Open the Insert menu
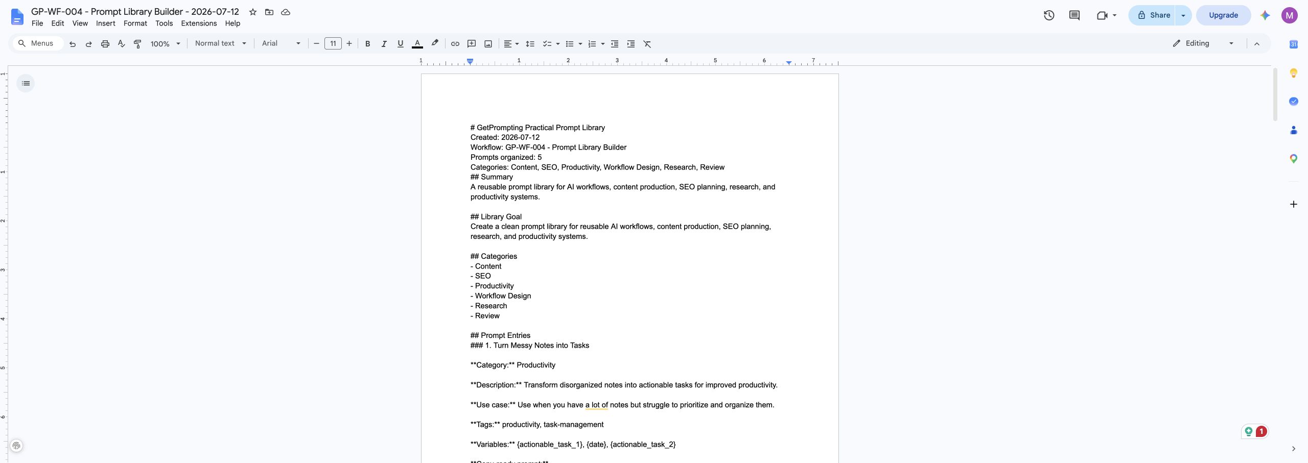 point(106,23)
